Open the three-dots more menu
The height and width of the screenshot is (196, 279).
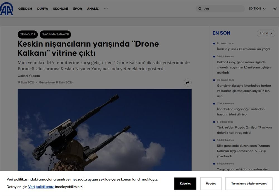106,8
